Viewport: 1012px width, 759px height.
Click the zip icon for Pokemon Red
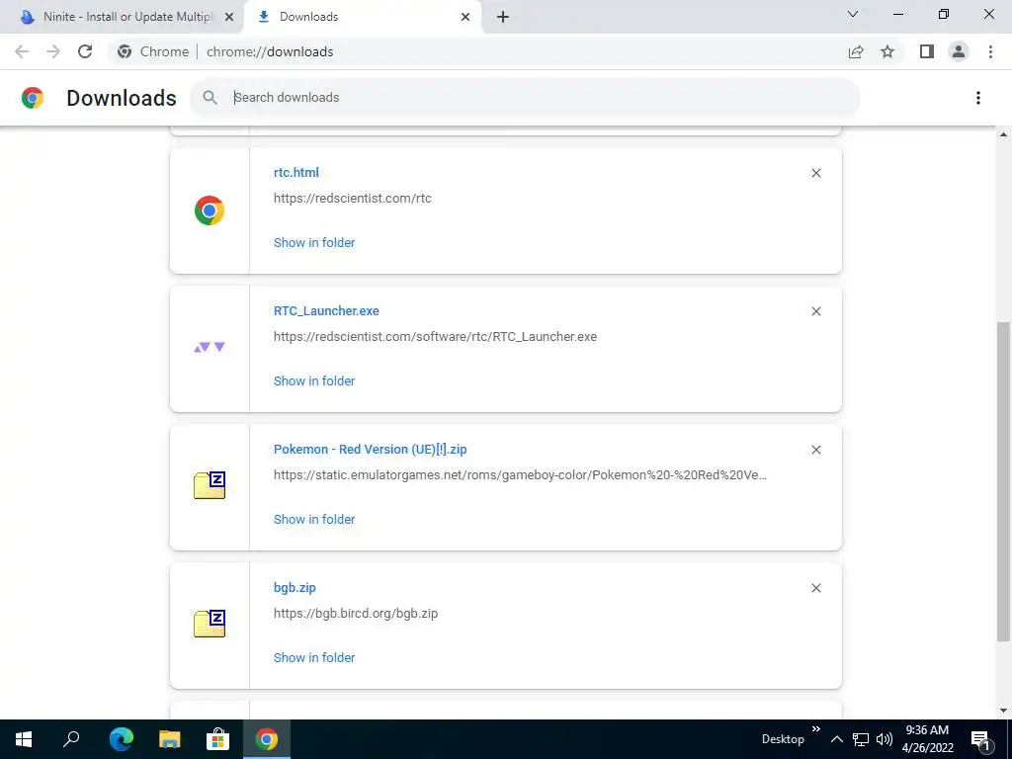pos(210,485)
